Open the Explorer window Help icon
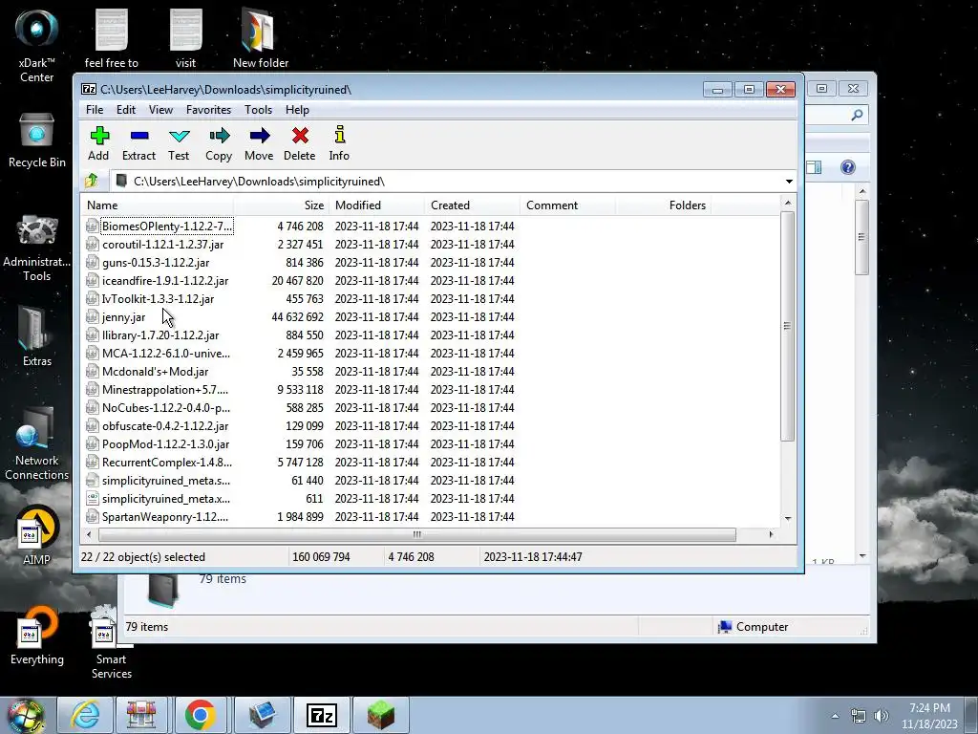Screen dimensions: 978x734 click(848, 167)
